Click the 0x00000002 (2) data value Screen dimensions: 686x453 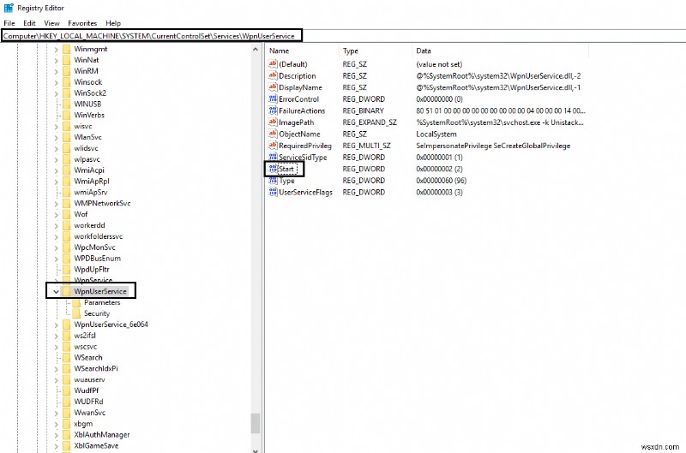coord(439,169)
